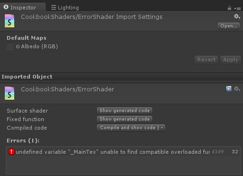Click the red error icon in errors list
The image size is (243, 176).
[x=11, y=152]
